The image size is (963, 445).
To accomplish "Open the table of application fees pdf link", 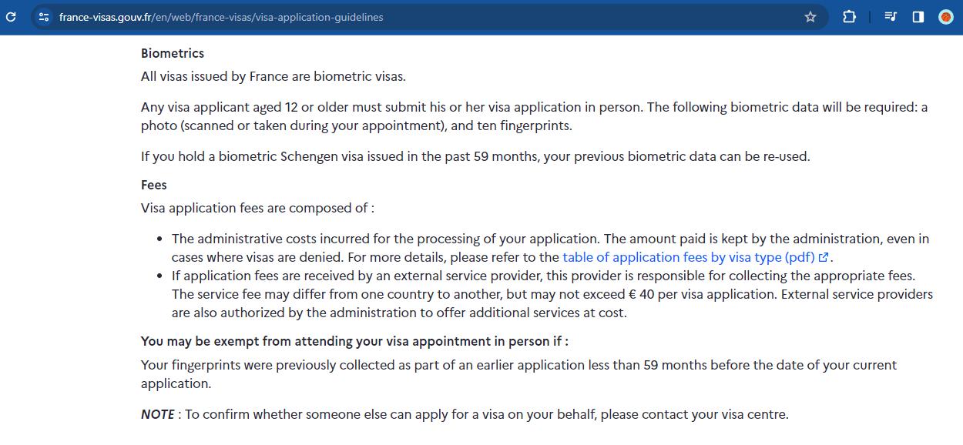I will click(x=688, y=257).
